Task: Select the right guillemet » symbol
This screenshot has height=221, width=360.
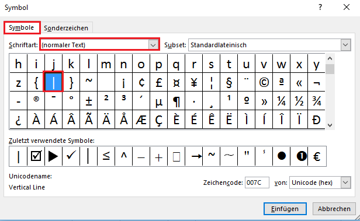Action: tap(264, 101)
